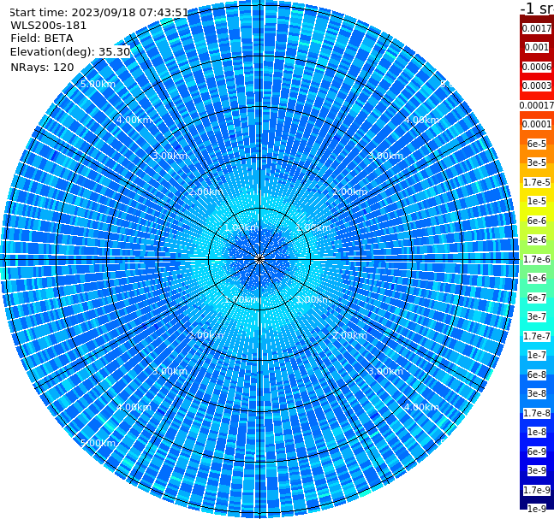Image resolution: width=554 pixels, height=519 pixels.
Task: Select the '3e-5' colorbar label
Action: coord(537,162)
